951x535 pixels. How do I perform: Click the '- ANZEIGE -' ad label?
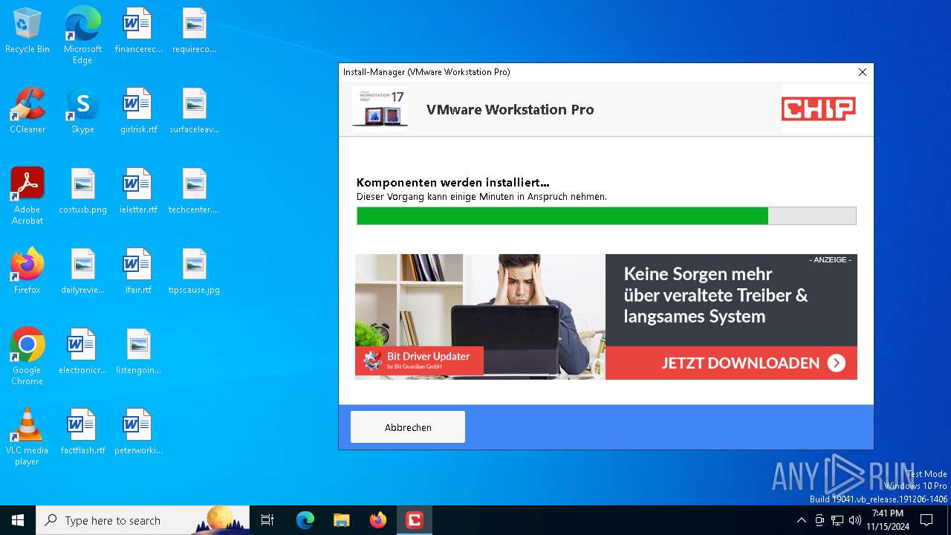point(831,260)
